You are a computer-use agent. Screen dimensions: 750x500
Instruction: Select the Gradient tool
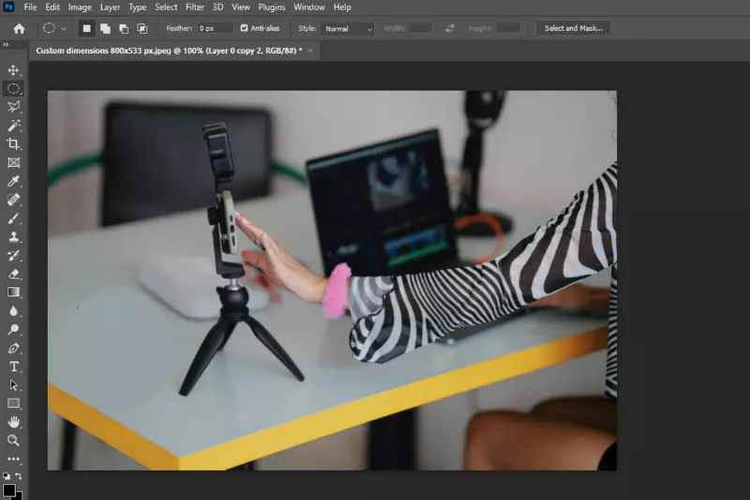13,293
